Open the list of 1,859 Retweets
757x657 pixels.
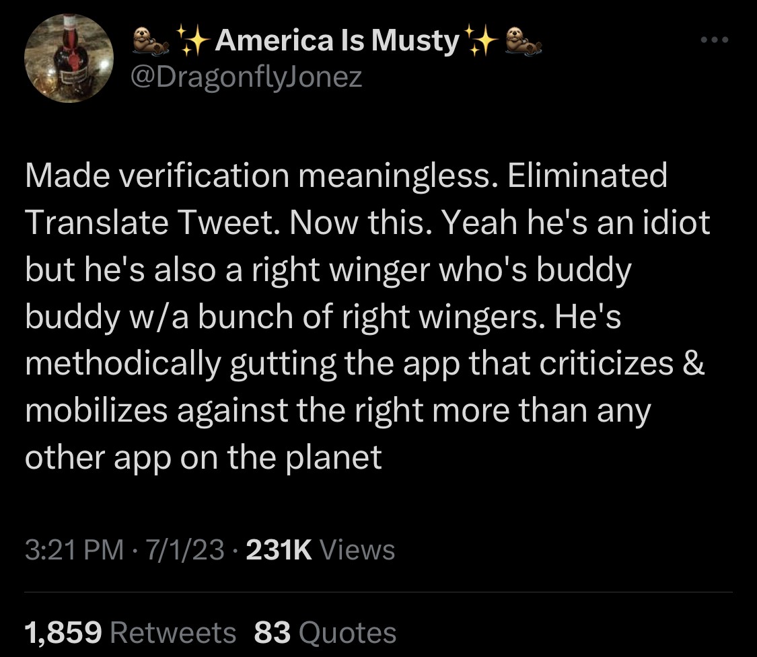point(63,633)
